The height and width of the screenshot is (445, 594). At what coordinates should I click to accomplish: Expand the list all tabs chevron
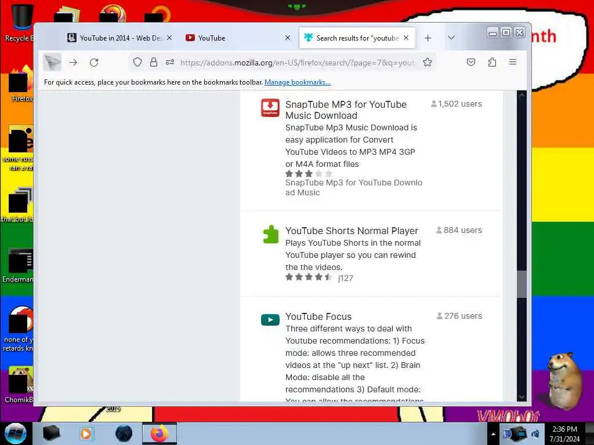click(451, 38)
